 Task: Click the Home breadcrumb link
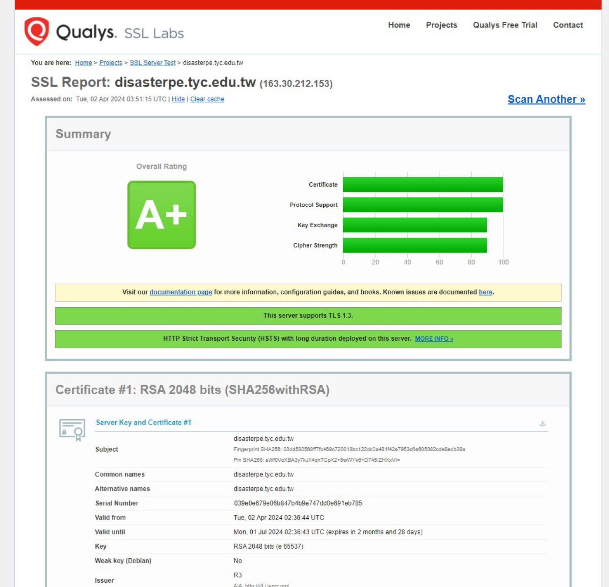point(83,63)
